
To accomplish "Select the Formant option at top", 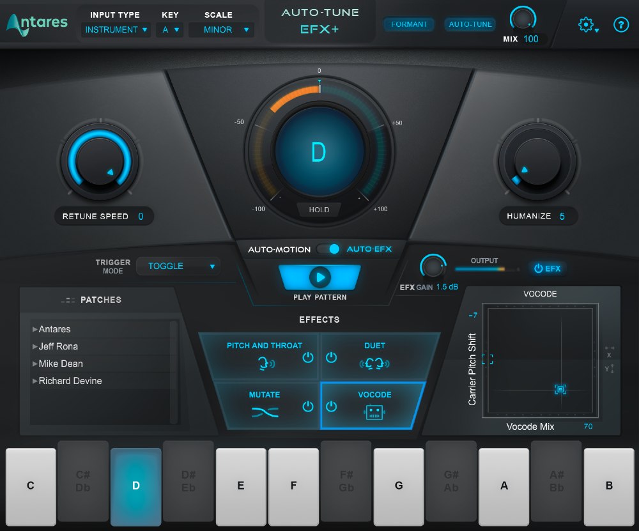I will pos(408,24).
